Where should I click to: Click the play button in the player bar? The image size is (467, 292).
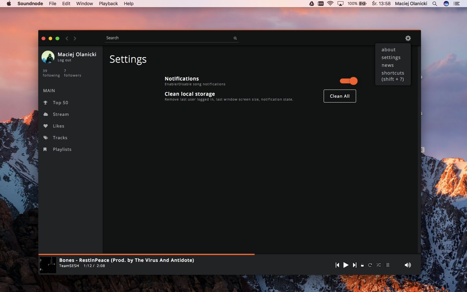[x=346, y=265]
